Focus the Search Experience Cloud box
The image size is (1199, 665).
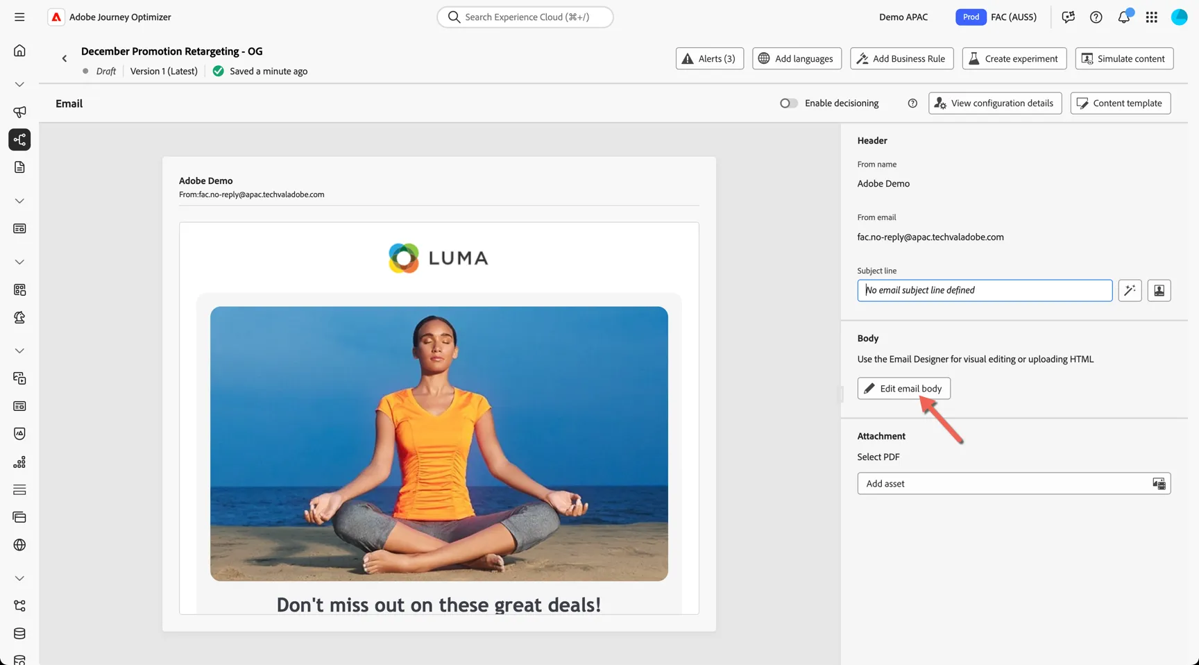(x=525, y=17)
